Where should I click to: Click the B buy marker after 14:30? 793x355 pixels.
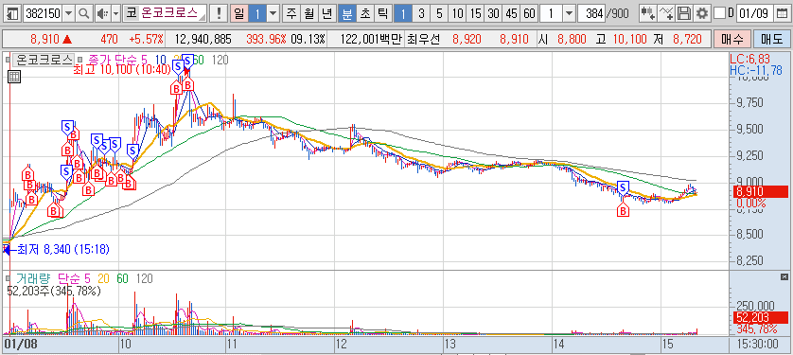click(624, 209)
